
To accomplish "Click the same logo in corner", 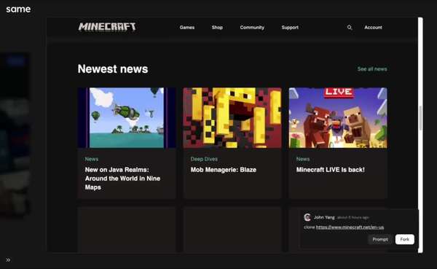I will click(18, 9).
